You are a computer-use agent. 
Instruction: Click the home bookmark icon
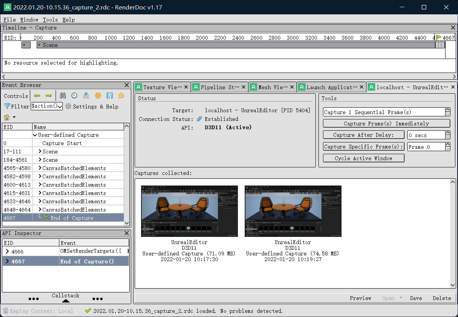[7, 117]
